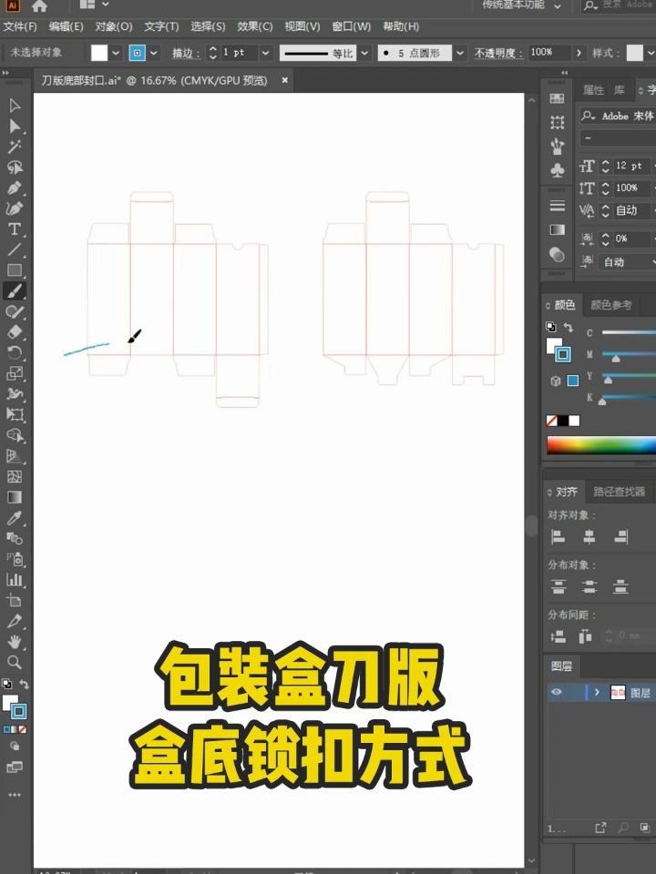Open the 编辑(E) menu
This screenshot has height=874, width=656.
[66, 26]
